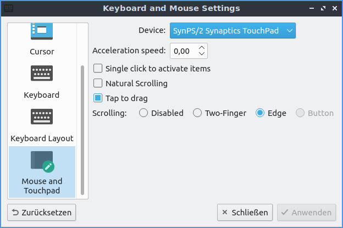Viewport: 343px width, 228px height.
Task: Select Edge scrolling radio button
Action: 260,113
